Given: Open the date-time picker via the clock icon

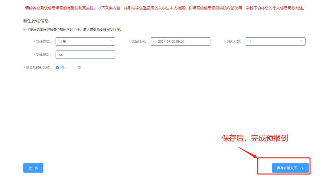Looking at the screenshot, I should tap(155, 41).
